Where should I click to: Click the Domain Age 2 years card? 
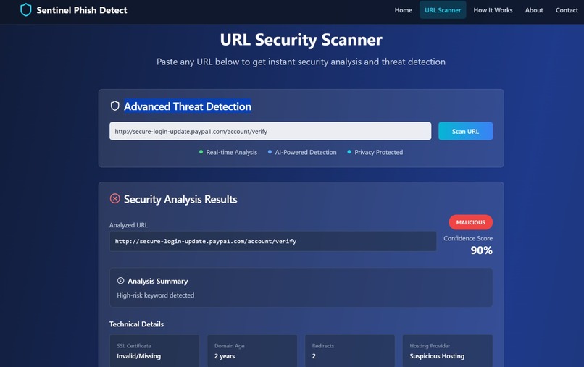click(x=252, y=351)
